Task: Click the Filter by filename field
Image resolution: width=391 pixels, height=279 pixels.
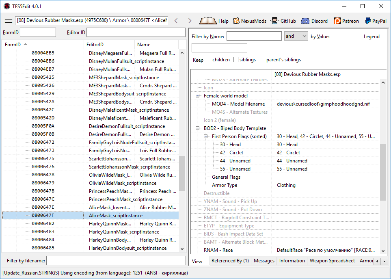Action: click(x=116, y=261)
